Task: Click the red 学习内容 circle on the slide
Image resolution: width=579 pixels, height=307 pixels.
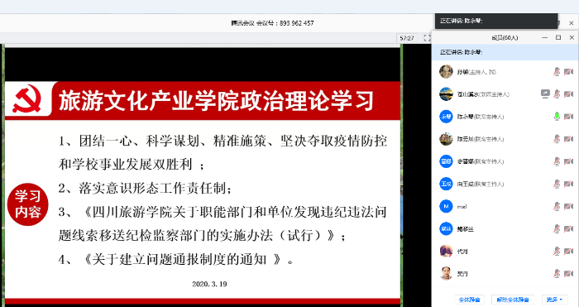Action: pyautogui.click(x=27, y=204)
